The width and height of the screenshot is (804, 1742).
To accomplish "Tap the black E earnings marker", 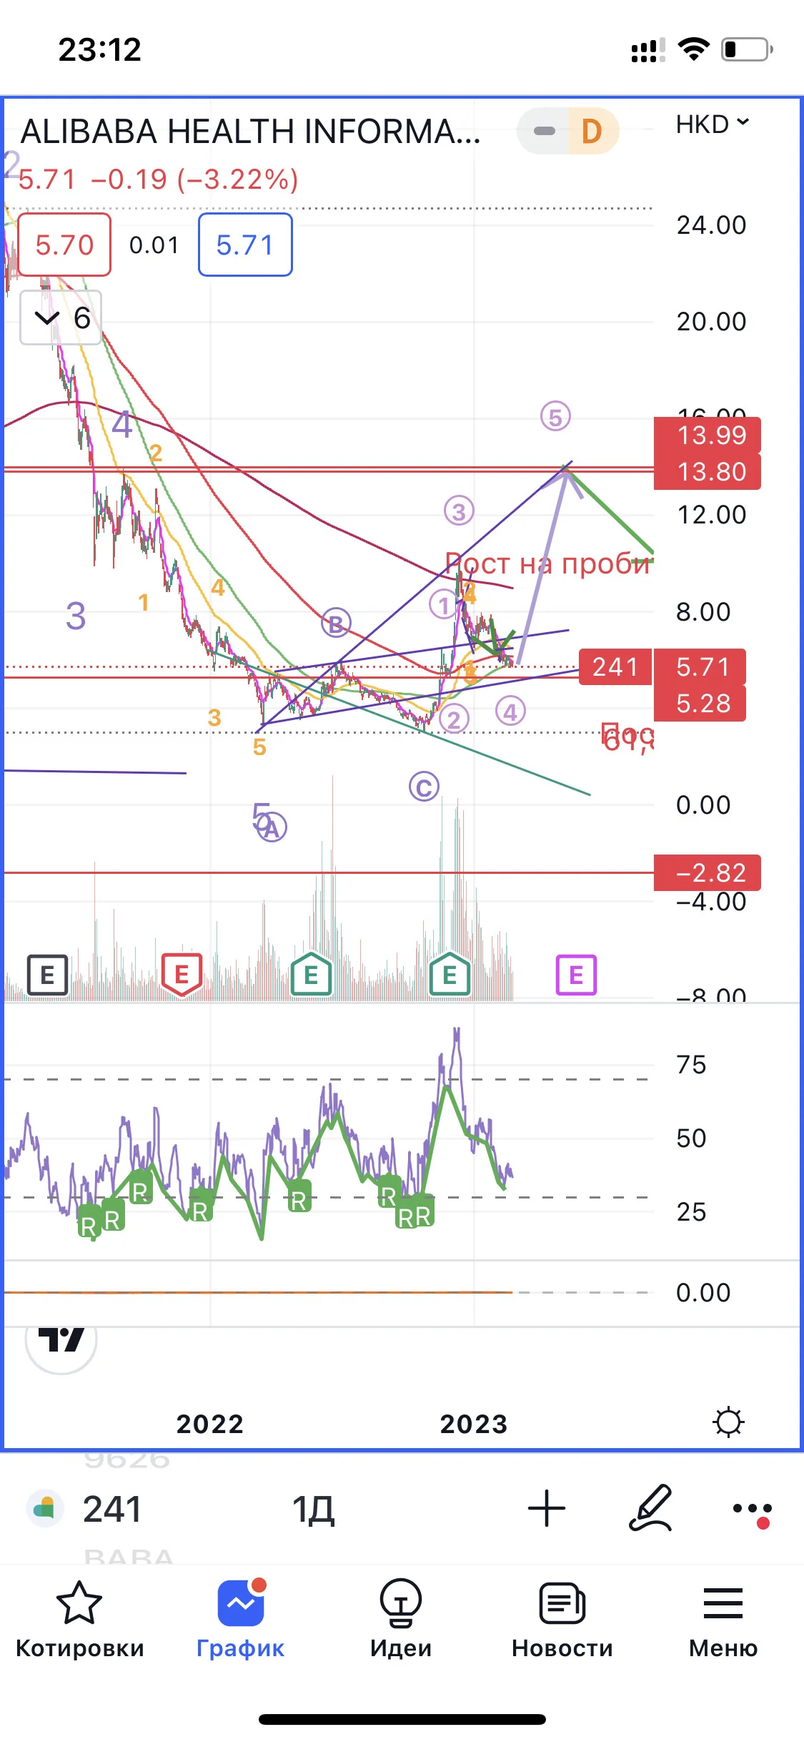I will pos(47,975).
